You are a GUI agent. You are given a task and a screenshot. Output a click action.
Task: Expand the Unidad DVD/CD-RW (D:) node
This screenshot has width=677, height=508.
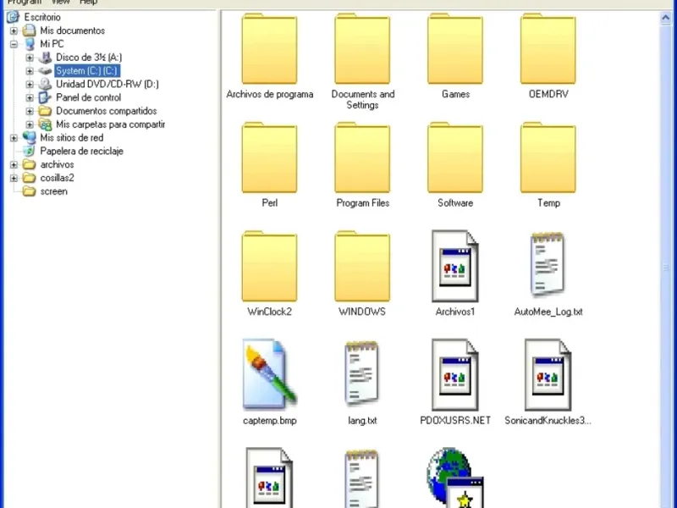pos(30,84)
